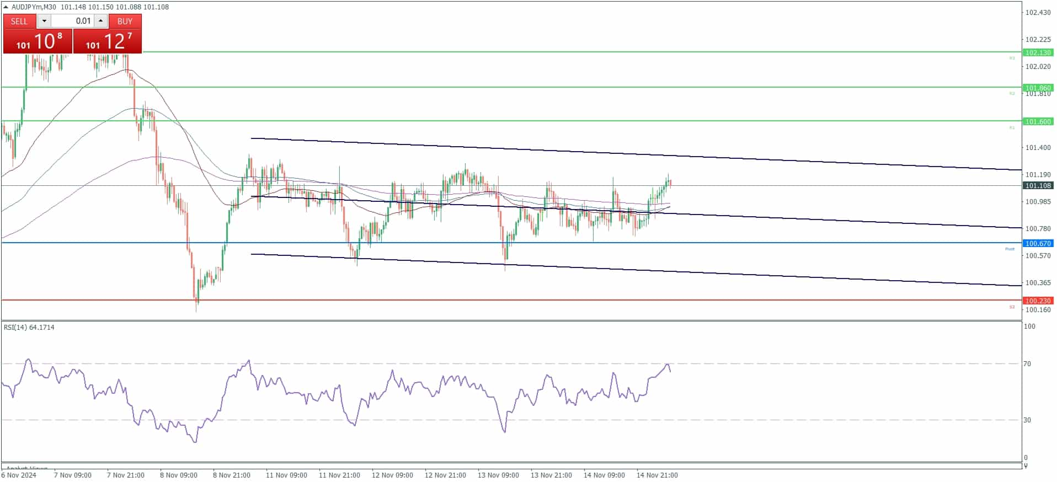Click the current price label 101.108
1057x482 pixels.
pos(1038,186)
